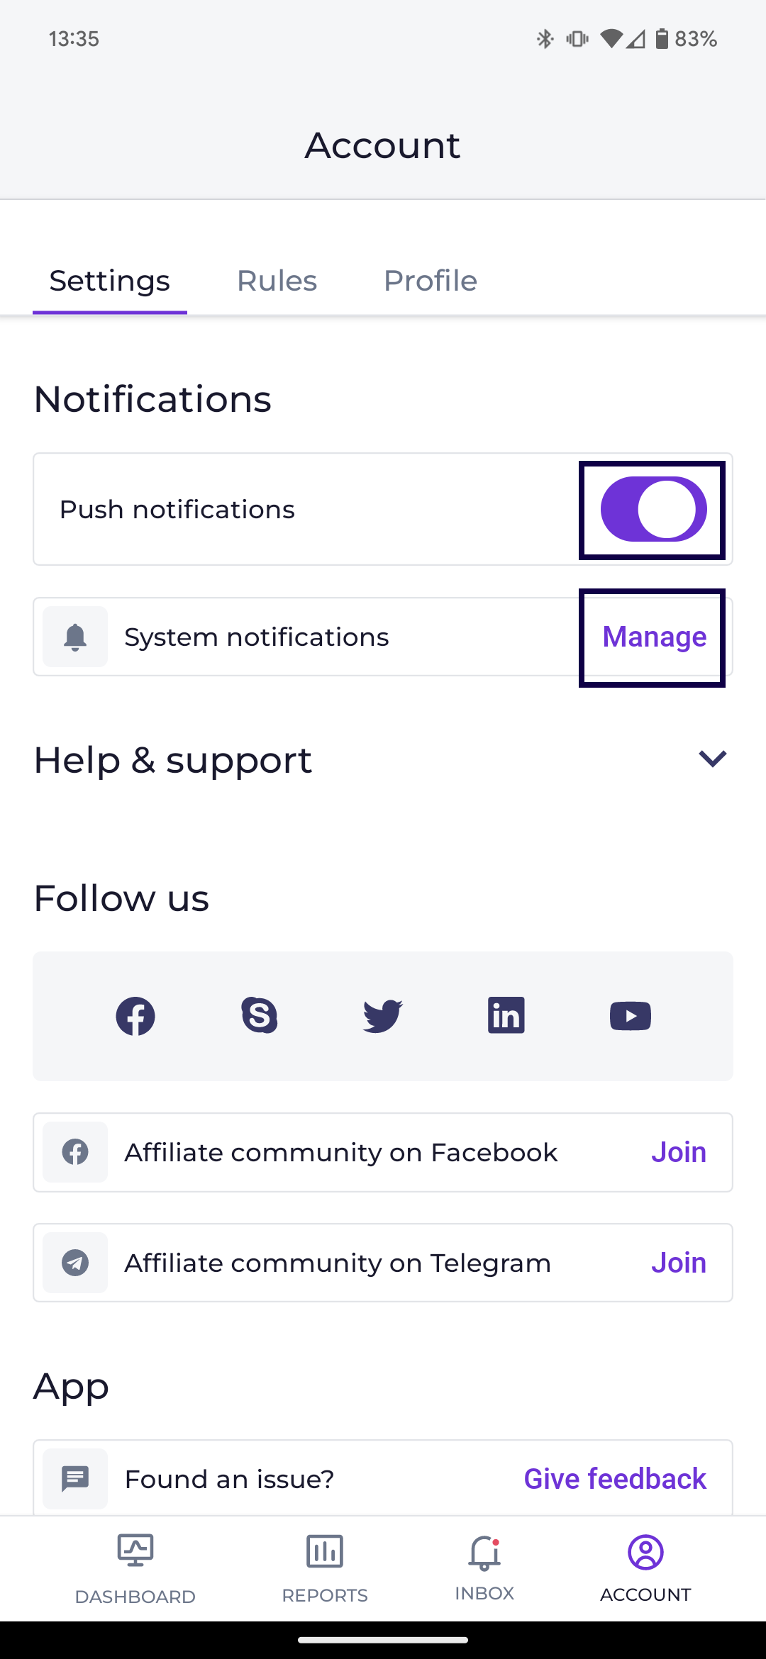Open the Twitter bird icon

[382, 1016]
